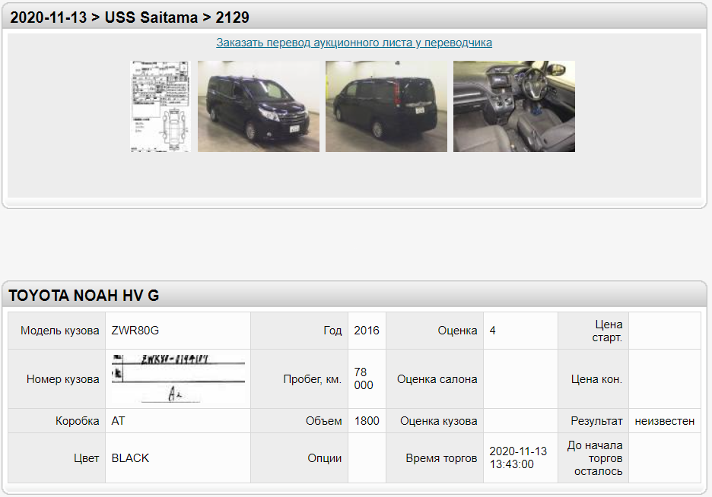Click the 'Пробег, км.' label
This screenshot has height=497, width=712.
[313, 379]
